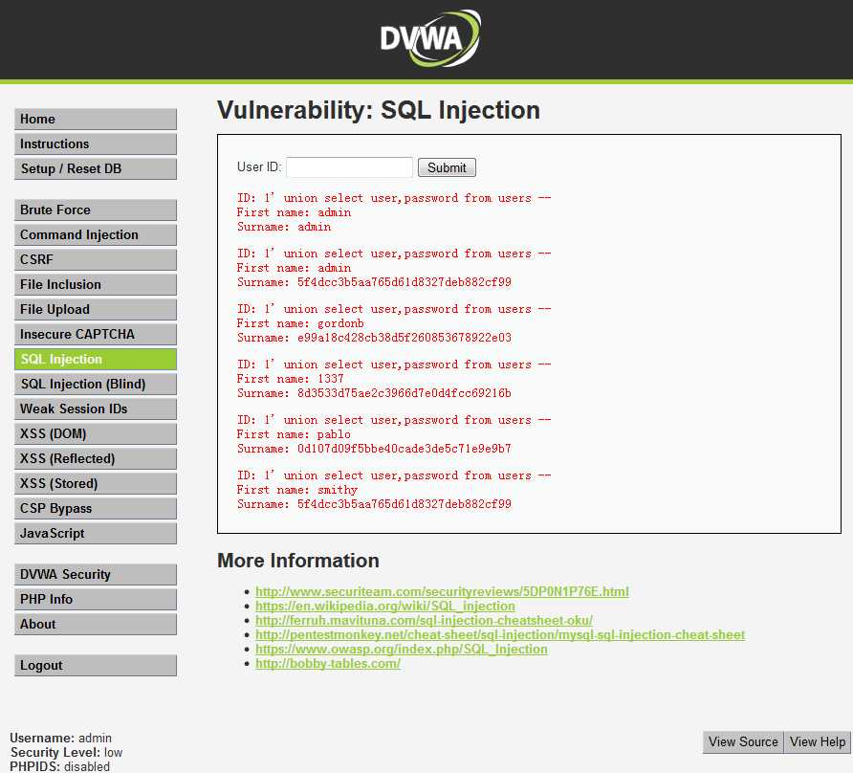
Task: Open the Instructions page
Action: tap(96, 144)
